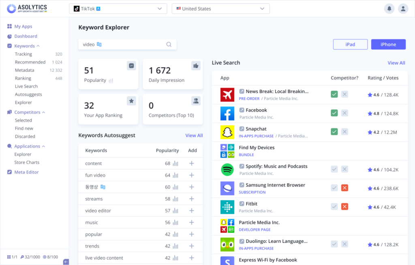415x265 pixels.
Task: Open external link icon beside Facebook
Action: pyautogui.click(x=242, y=110)
